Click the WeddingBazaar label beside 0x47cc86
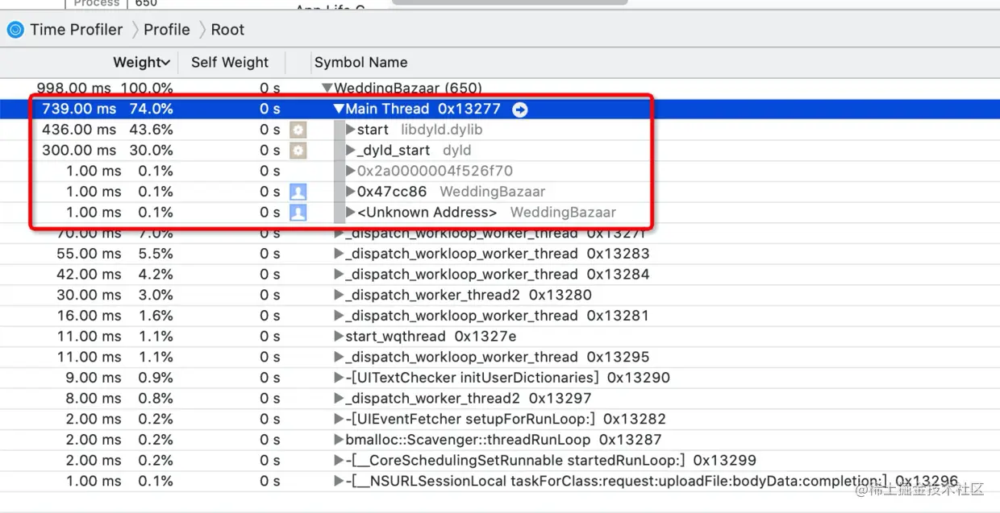Screen dimensions: 1000x513 tap(492, 192)
